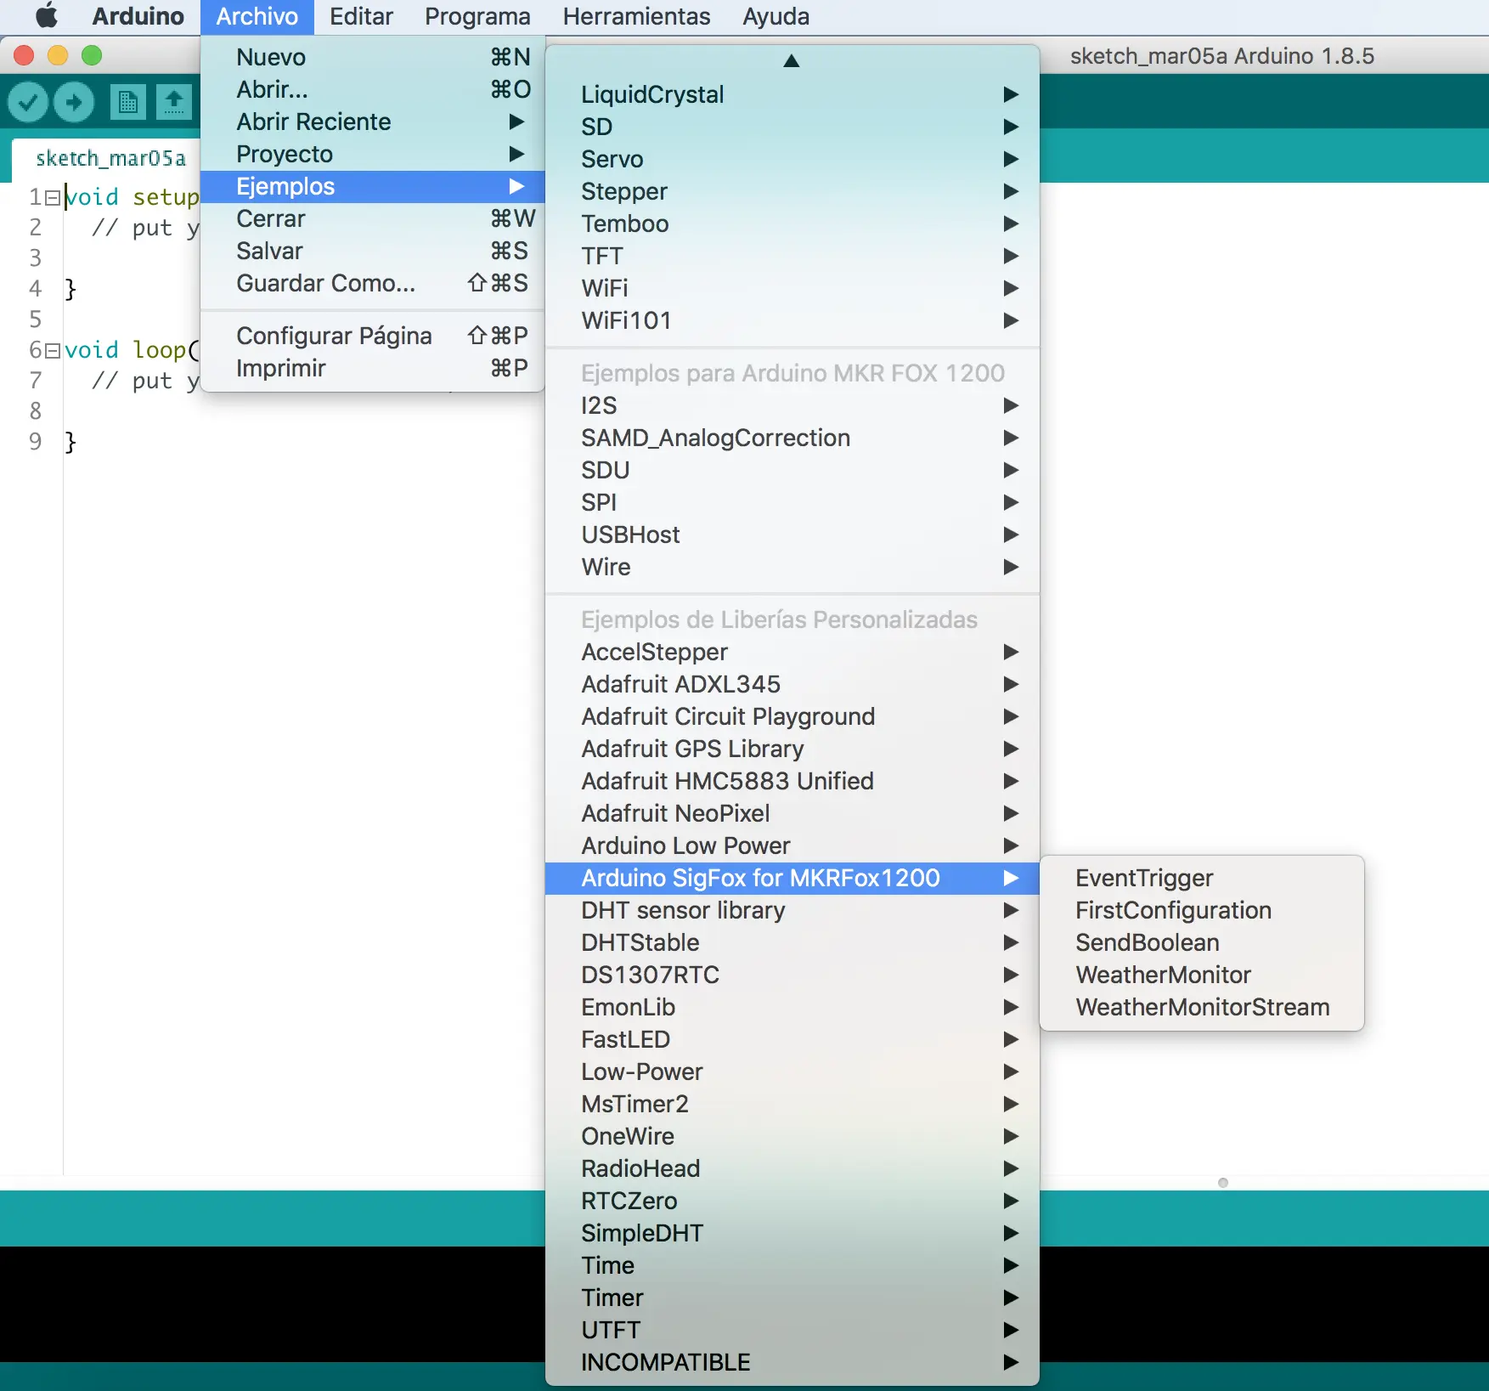Collapse the void loop code fold marker

(x=53, y=351)
